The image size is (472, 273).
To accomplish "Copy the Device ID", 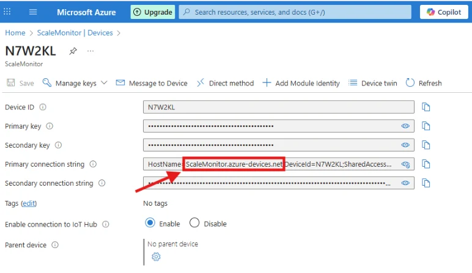I will [426, 107].
